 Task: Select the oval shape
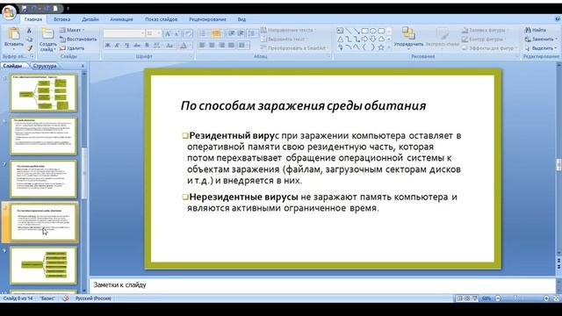point(372,31)
